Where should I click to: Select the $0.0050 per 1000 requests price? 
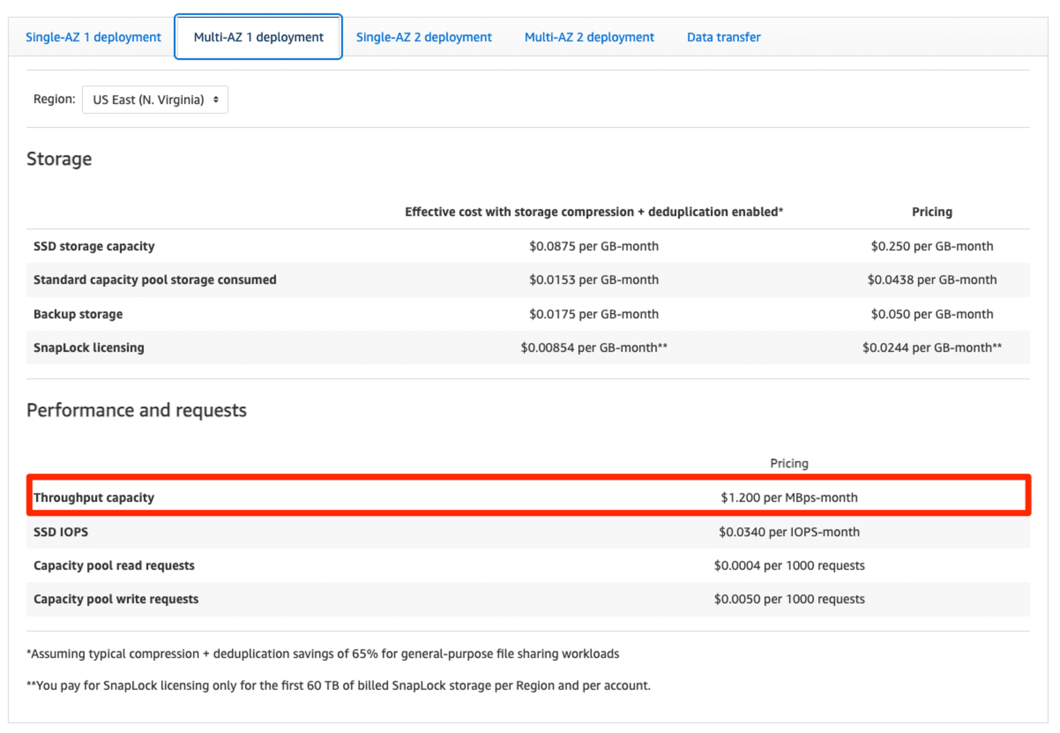pyautogui.click(x=789, y=599)
